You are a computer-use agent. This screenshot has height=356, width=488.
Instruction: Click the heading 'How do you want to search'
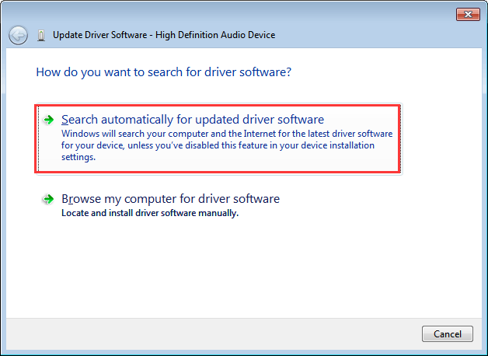(x=163, y=72)
